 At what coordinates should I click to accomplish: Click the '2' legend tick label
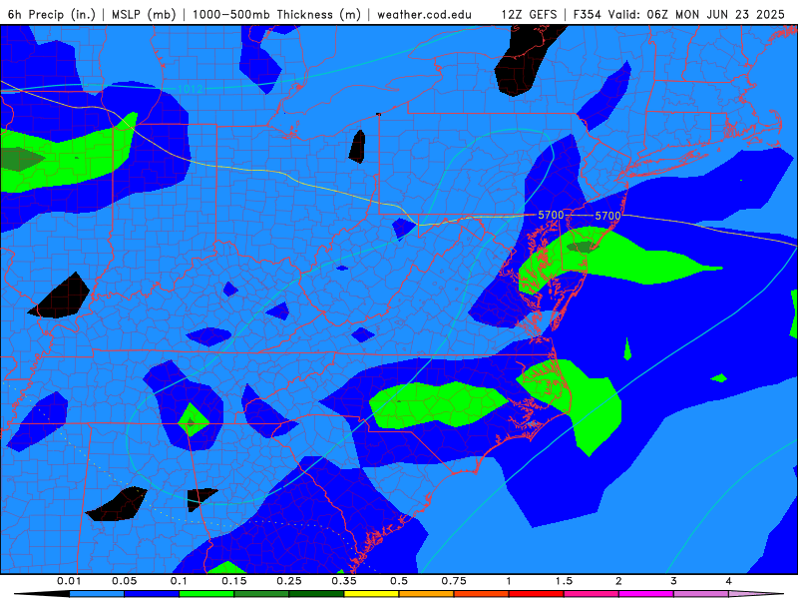click(618, 581)
